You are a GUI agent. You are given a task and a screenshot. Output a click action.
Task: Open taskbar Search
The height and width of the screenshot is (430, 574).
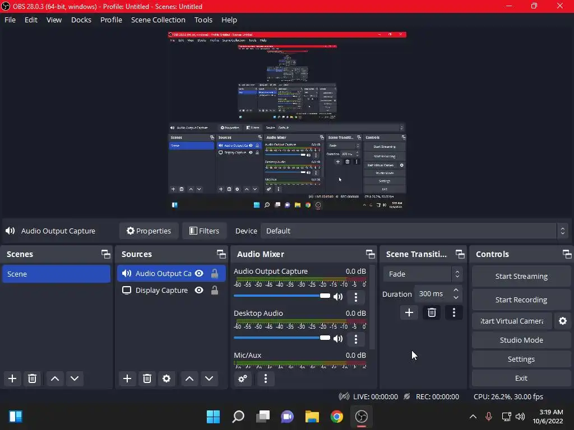click(x=238, y=417)
